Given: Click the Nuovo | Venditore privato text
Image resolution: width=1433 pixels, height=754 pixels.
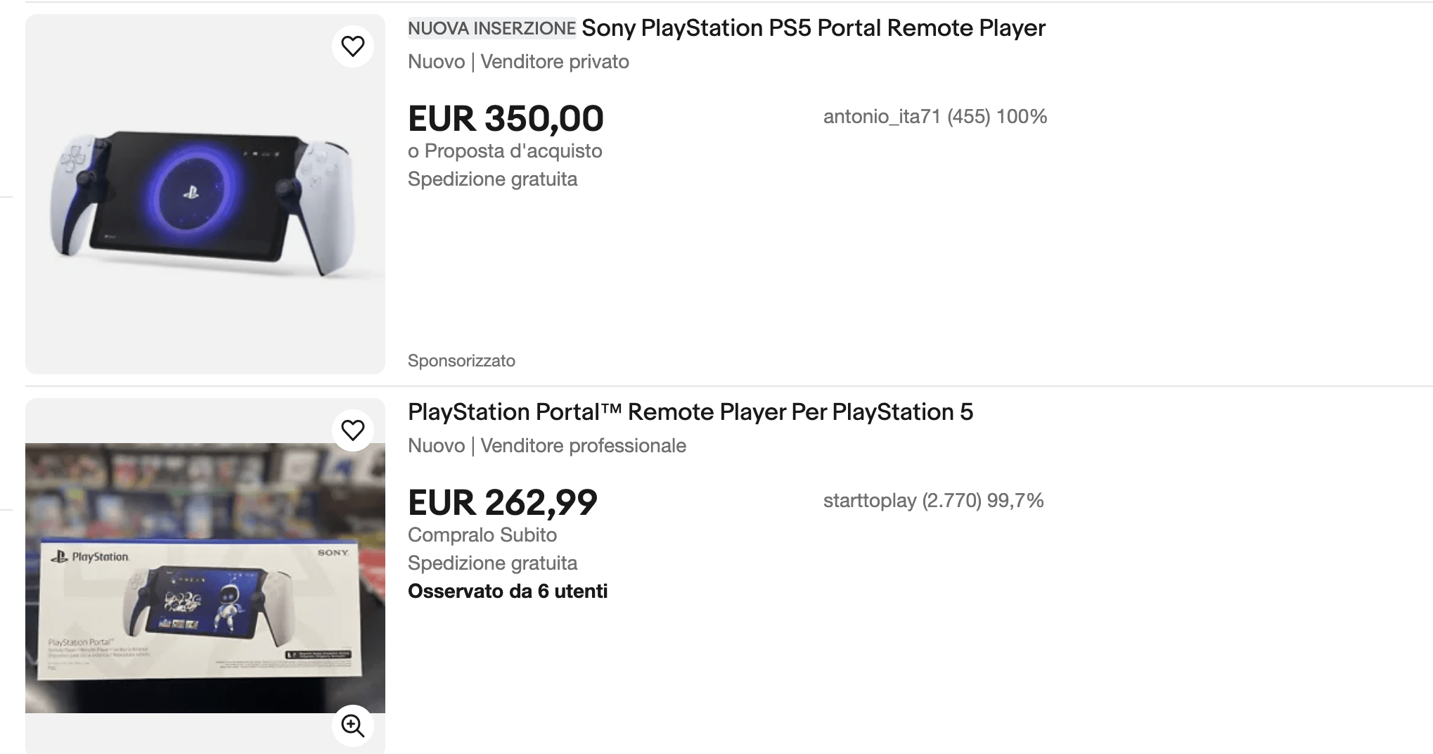Looking at the screenshot, I should [518, 62].
